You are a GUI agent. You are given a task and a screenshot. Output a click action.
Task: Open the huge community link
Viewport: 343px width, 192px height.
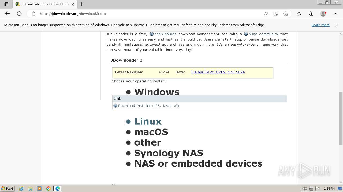263,34
